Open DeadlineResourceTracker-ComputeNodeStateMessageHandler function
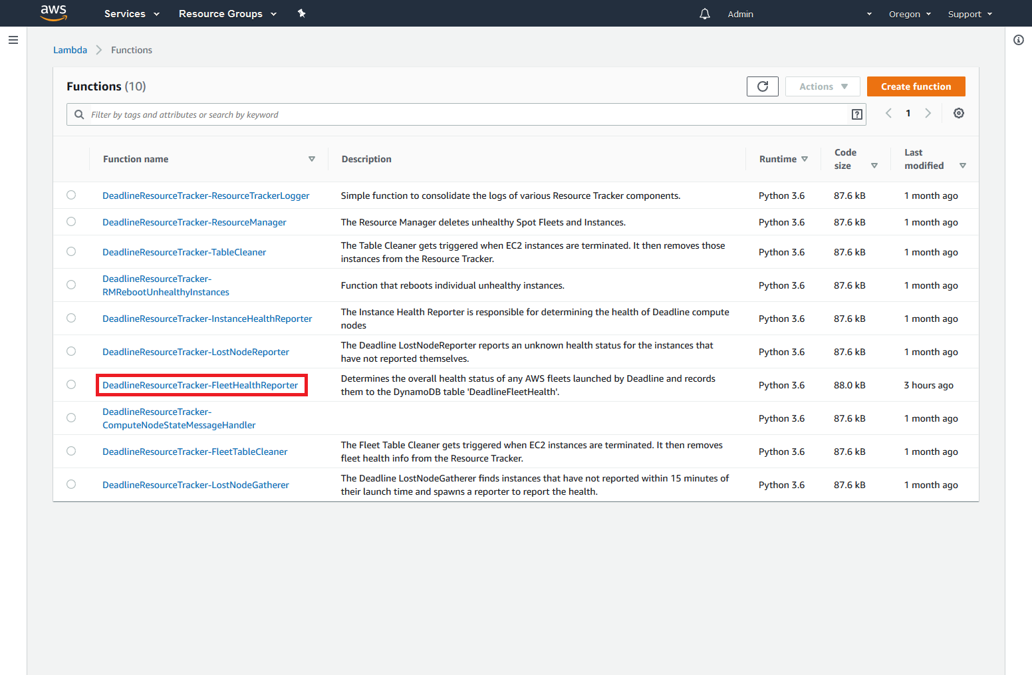The height and width of the screenshot is (675, 1032). pyautogui.click(x=179, y=418)
